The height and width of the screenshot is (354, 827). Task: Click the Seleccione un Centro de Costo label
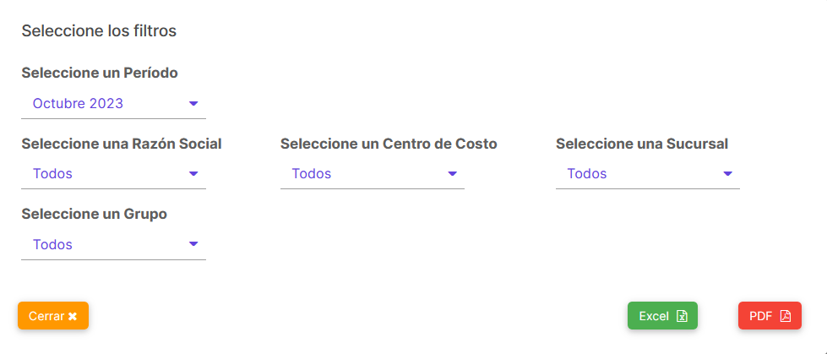click(389, 144)
